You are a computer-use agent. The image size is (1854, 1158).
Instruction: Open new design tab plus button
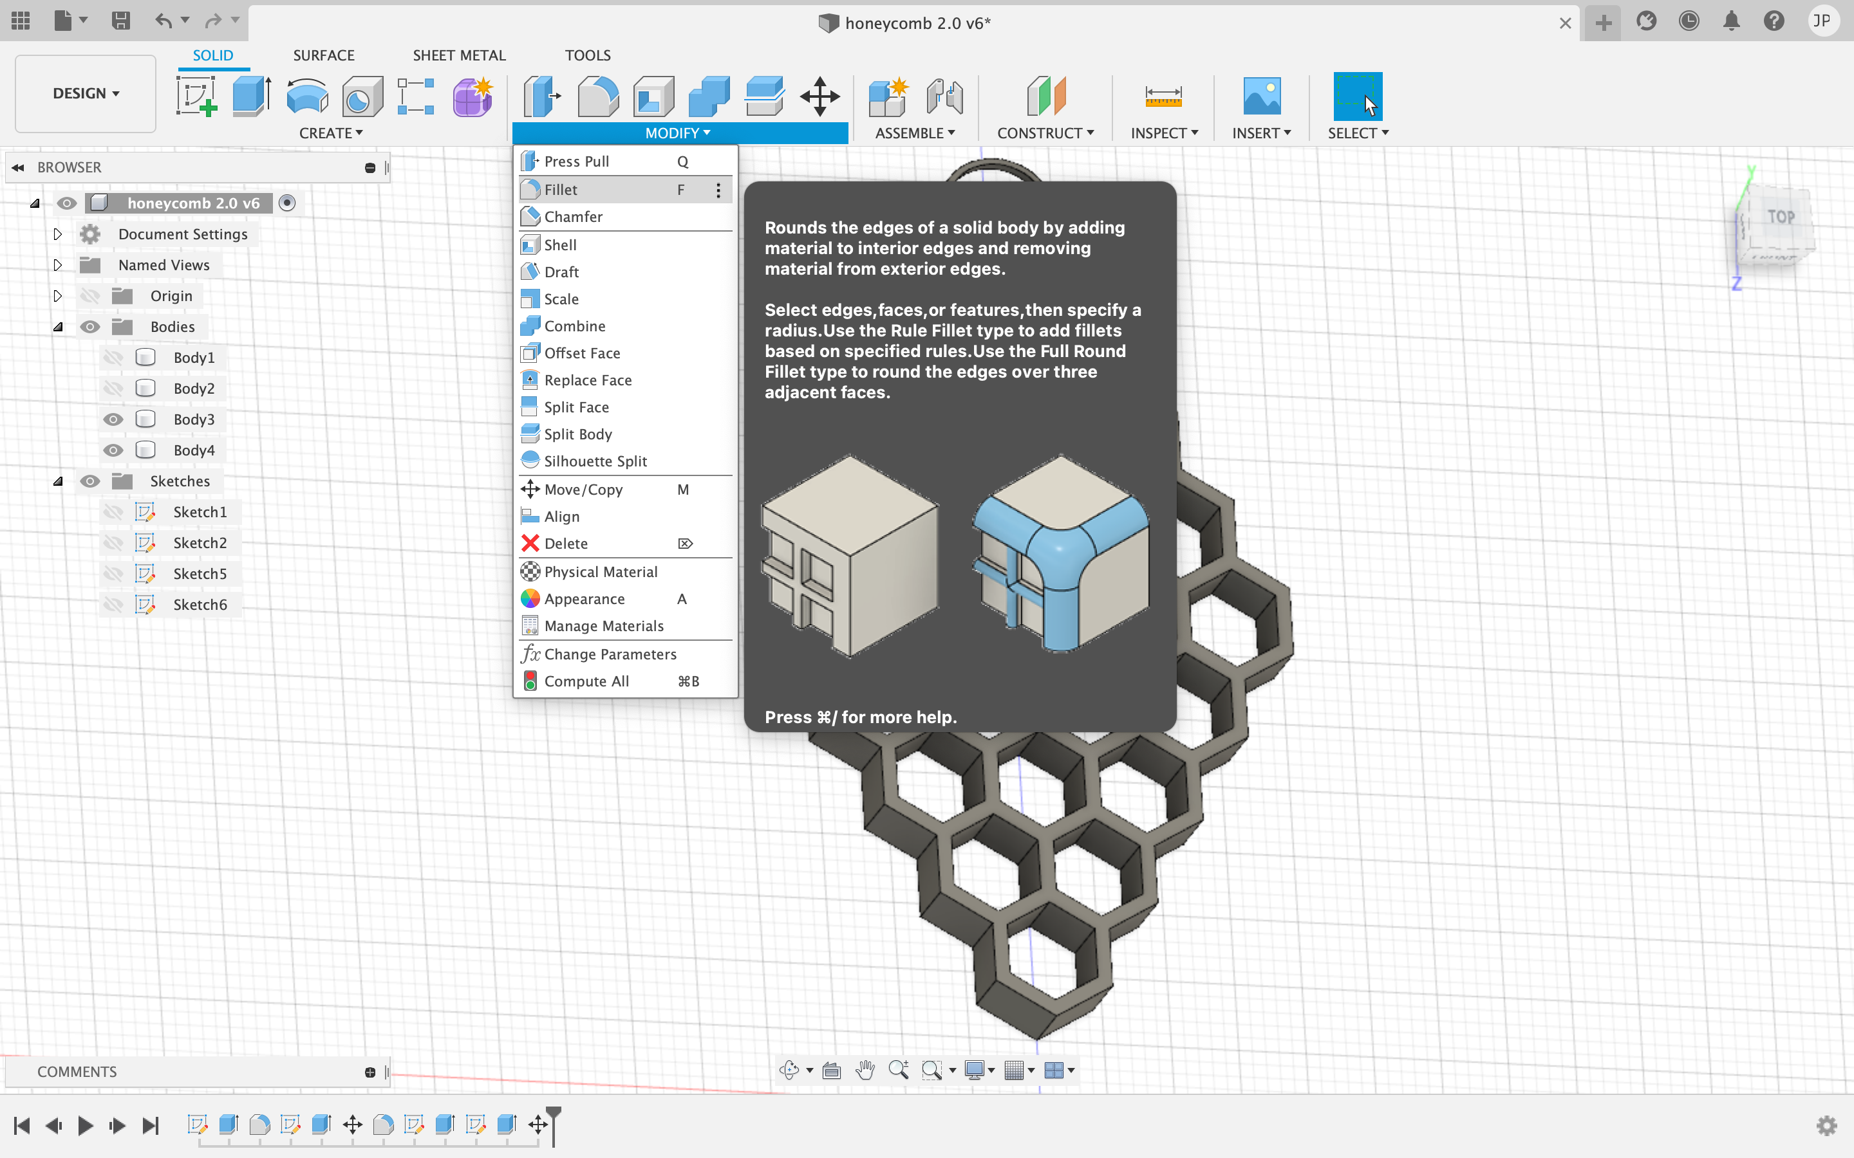[x=1603, y=23]
